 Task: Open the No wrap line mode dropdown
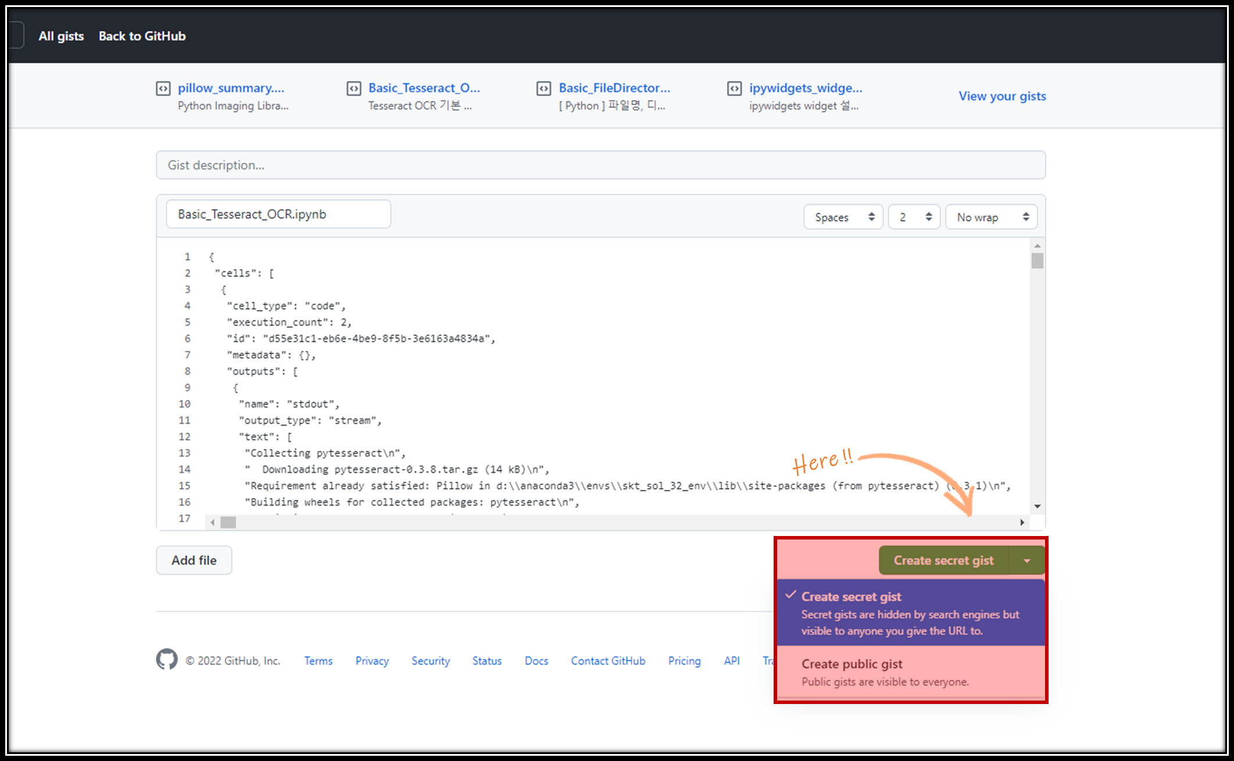point(992,217)
